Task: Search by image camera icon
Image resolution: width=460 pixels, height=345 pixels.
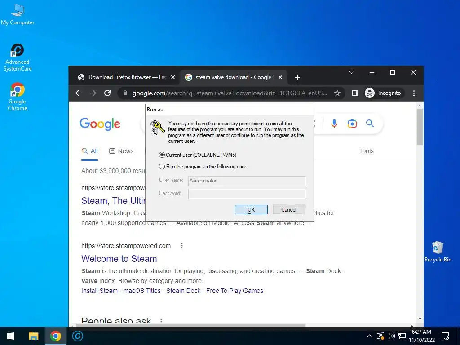Action: pyautogui.click(x=352, y=124)
